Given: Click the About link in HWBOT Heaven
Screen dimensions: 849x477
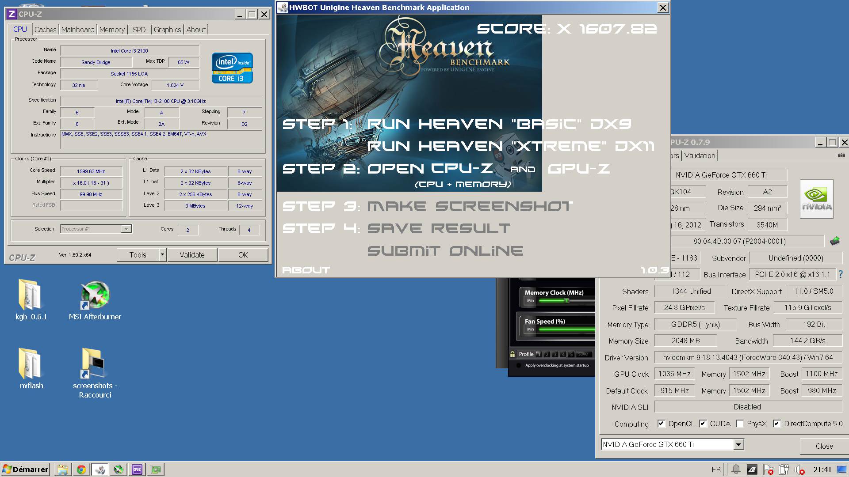Looking at the screenshot, I should tap(306, 270).
